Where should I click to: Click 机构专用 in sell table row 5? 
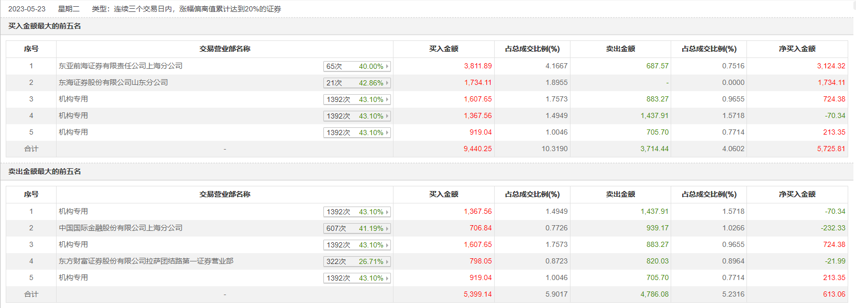73,277
